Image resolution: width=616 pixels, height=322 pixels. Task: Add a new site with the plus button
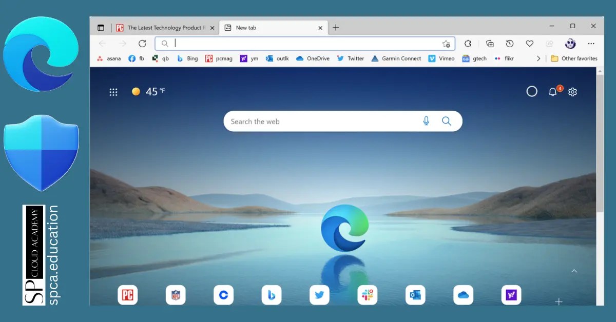click(559, 301)
